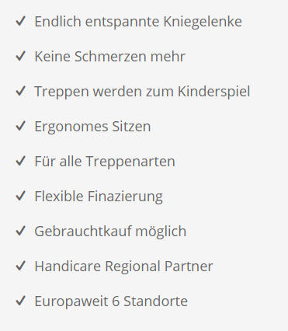Click checkmark next to Flexible Finazierung
This screenshot has width=288, height=331.
(x=20, y=196)
